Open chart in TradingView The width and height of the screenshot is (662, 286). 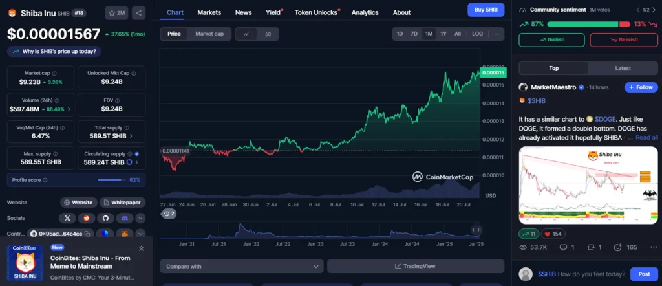pos(416,266)
